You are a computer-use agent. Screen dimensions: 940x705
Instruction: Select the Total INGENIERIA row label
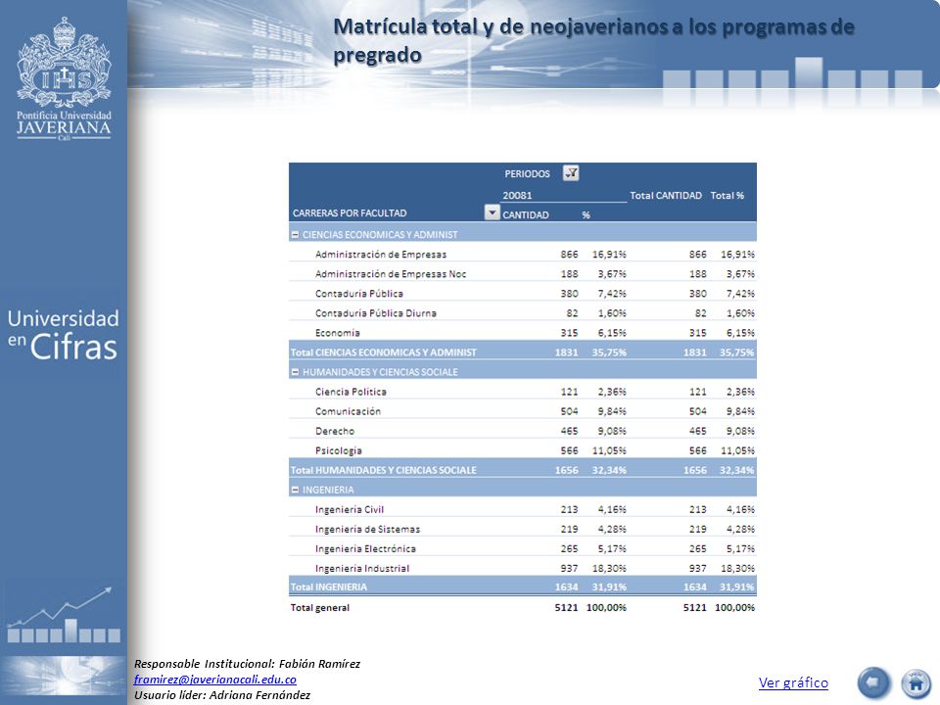tap(329, 587)
